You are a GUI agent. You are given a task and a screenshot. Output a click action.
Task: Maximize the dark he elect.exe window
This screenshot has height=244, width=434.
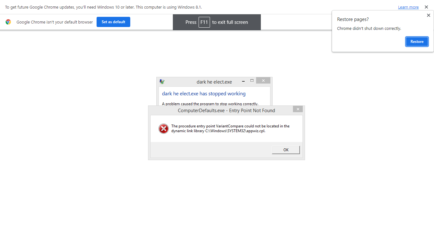[252, 81]
